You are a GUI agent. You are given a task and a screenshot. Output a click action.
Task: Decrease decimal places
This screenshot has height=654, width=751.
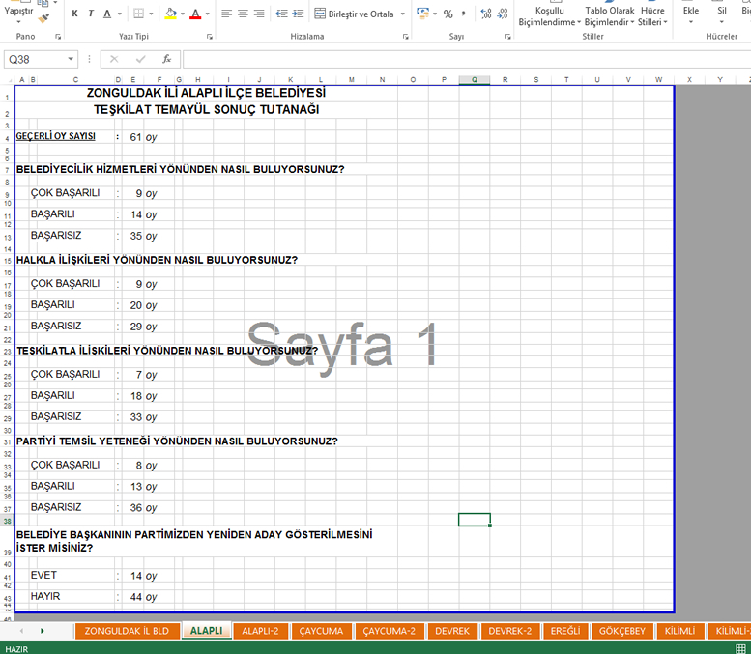pyautogui.click(x=503, y=14)
